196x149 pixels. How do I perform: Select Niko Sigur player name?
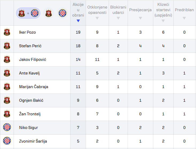coord(28,128)
